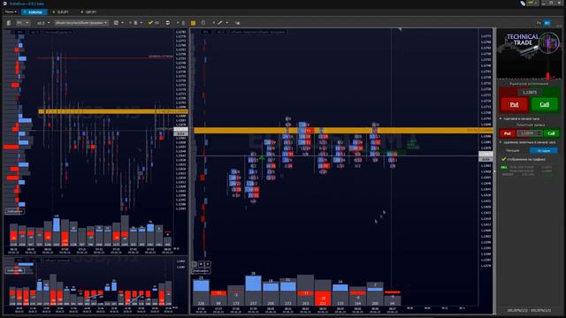Viewport: 566px width, 318px height.
Task: Click the large green Call button
Action: (545, 104)
